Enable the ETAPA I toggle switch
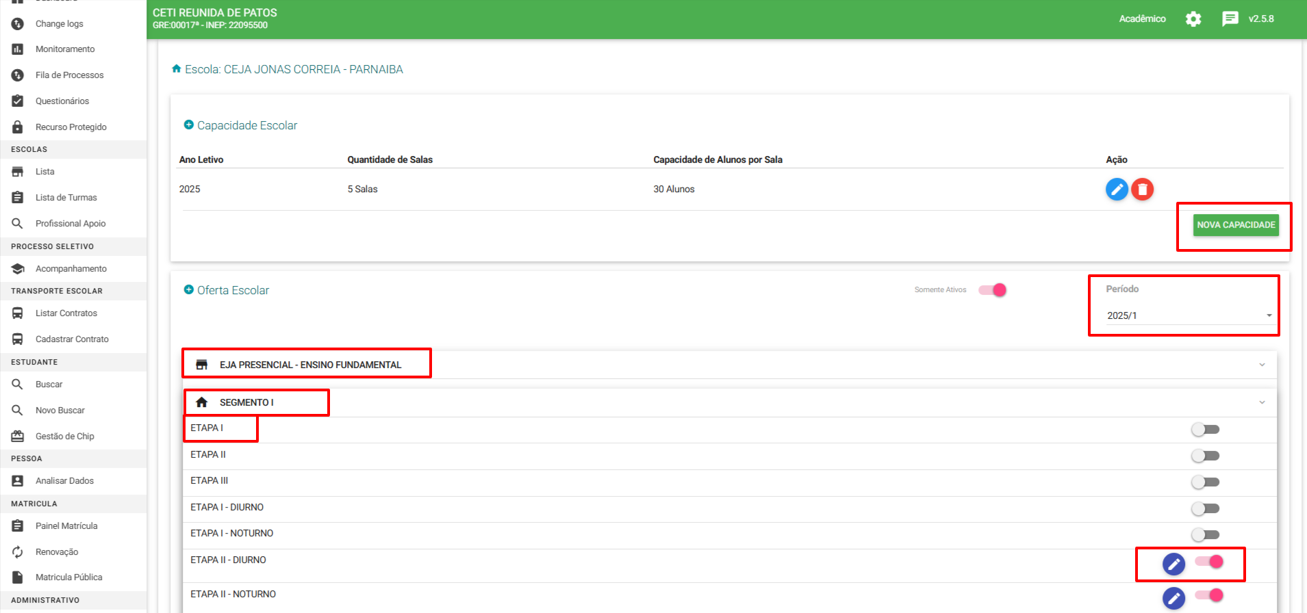This screenshot has height=613, width=1307. click(x=1205, y=430)
